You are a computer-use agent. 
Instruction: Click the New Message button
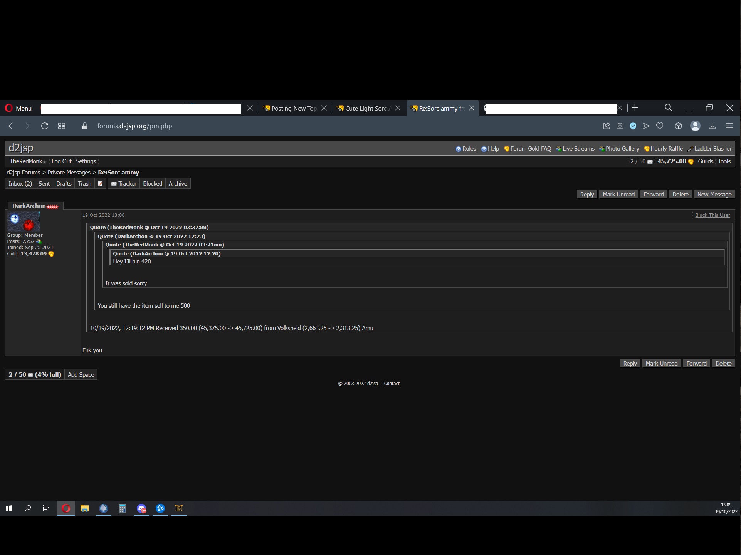(714, 195)
